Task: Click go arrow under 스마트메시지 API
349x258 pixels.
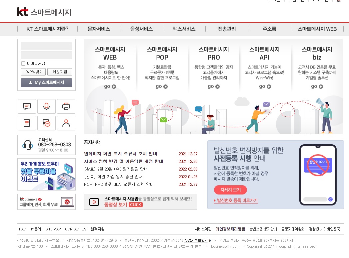Action: coord(269,86)
